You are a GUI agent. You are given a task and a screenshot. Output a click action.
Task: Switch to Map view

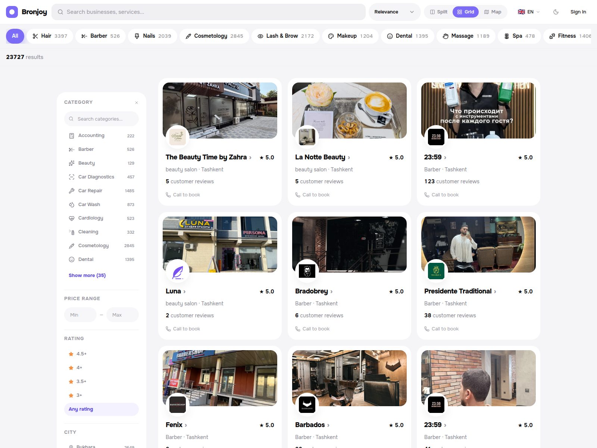point(493,12)
